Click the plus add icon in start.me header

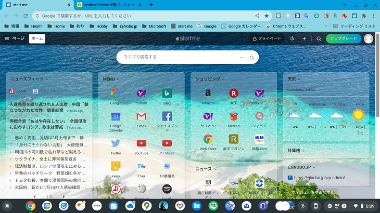(304, 38)
